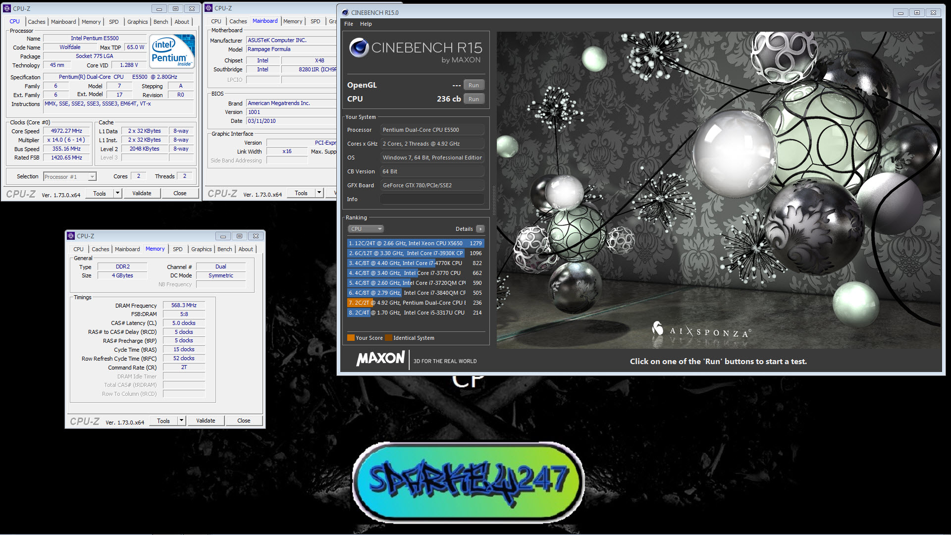The width and height of the screenshot is (951, 535).
Task: Minimize the CPU-Z Memory window
Action: [x=223, y=236]
